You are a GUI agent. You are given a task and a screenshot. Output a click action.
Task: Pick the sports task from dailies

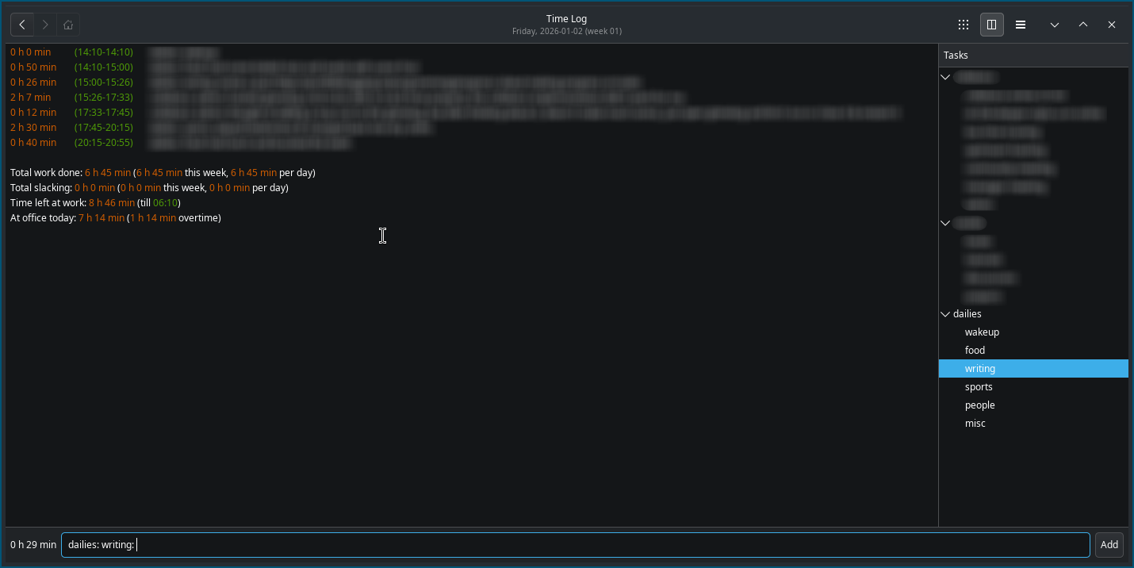click(x=979, y=387)
